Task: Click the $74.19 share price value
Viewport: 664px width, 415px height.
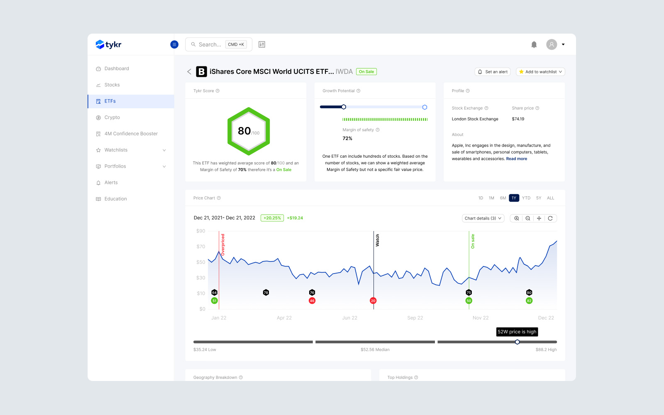Action: click(518, 119)
